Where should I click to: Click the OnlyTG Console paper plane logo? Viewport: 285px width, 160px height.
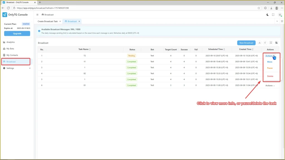[x=5, y=15]
